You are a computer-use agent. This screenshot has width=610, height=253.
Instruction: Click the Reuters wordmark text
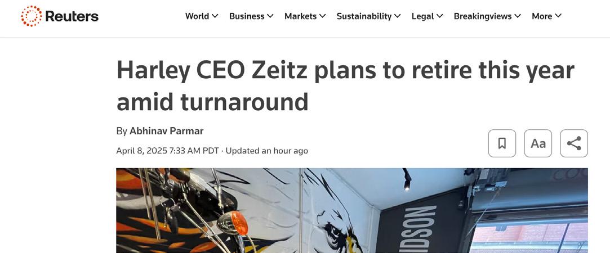(72, 16)
